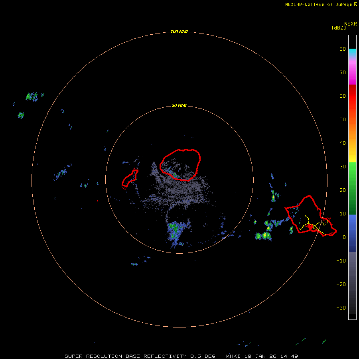This screenshot has width=359, height=359.
Task: Pick the cyan segment of the color scale
Action: [352, 51]
